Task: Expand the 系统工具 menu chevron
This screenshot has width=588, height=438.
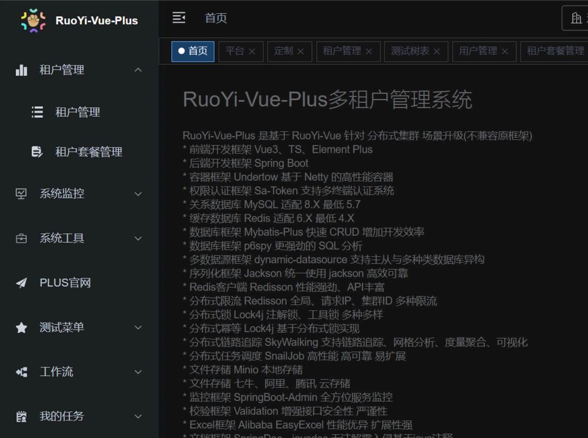Action: (138, 238)
